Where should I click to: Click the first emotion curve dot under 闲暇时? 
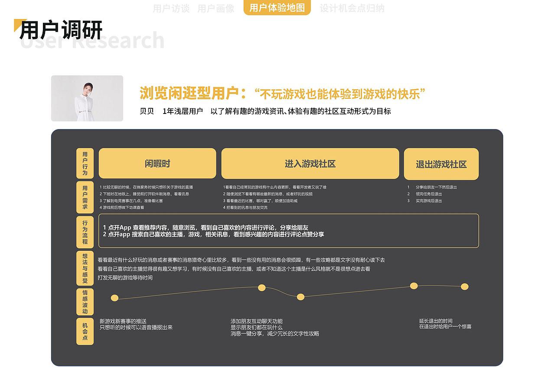point(114,298)
